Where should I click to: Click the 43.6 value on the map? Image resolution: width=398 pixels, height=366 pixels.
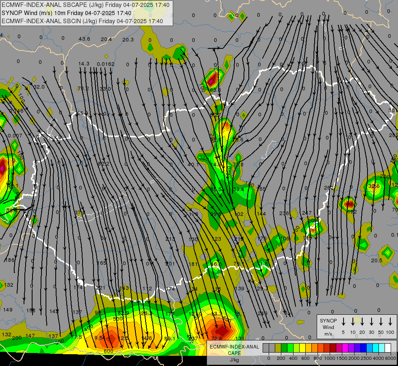[x=84, y=39]
